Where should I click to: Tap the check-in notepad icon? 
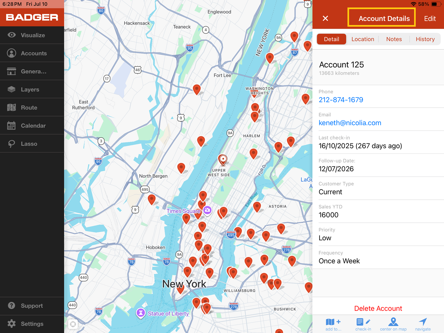pos(363,322)
